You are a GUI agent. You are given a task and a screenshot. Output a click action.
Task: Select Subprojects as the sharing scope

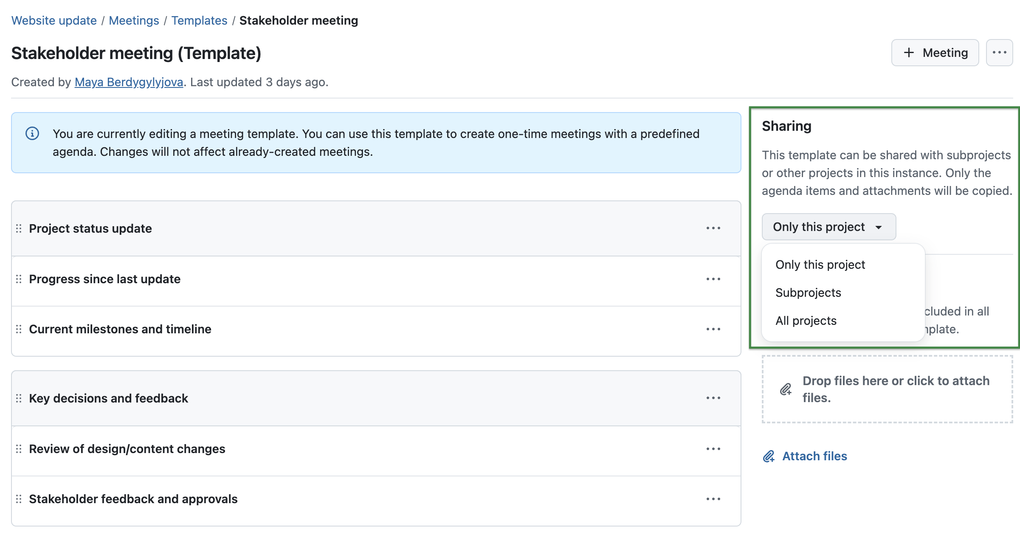tap(808, 292)
